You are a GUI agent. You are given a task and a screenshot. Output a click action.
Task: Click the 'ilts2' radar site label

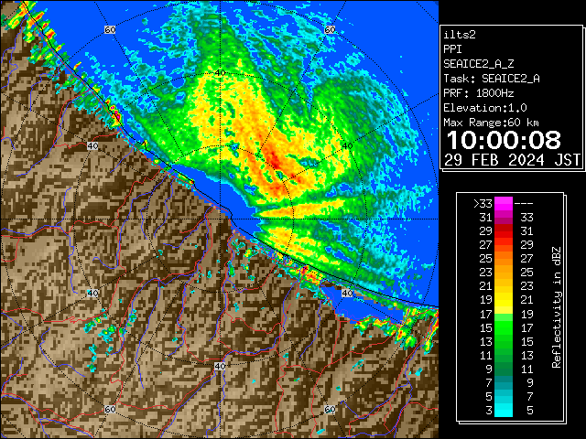pyautogui.click(x=460, y=35)
